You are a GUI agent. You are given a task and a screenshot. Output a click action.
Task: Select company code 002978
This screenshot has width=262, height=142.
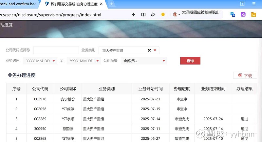point(40,99)
